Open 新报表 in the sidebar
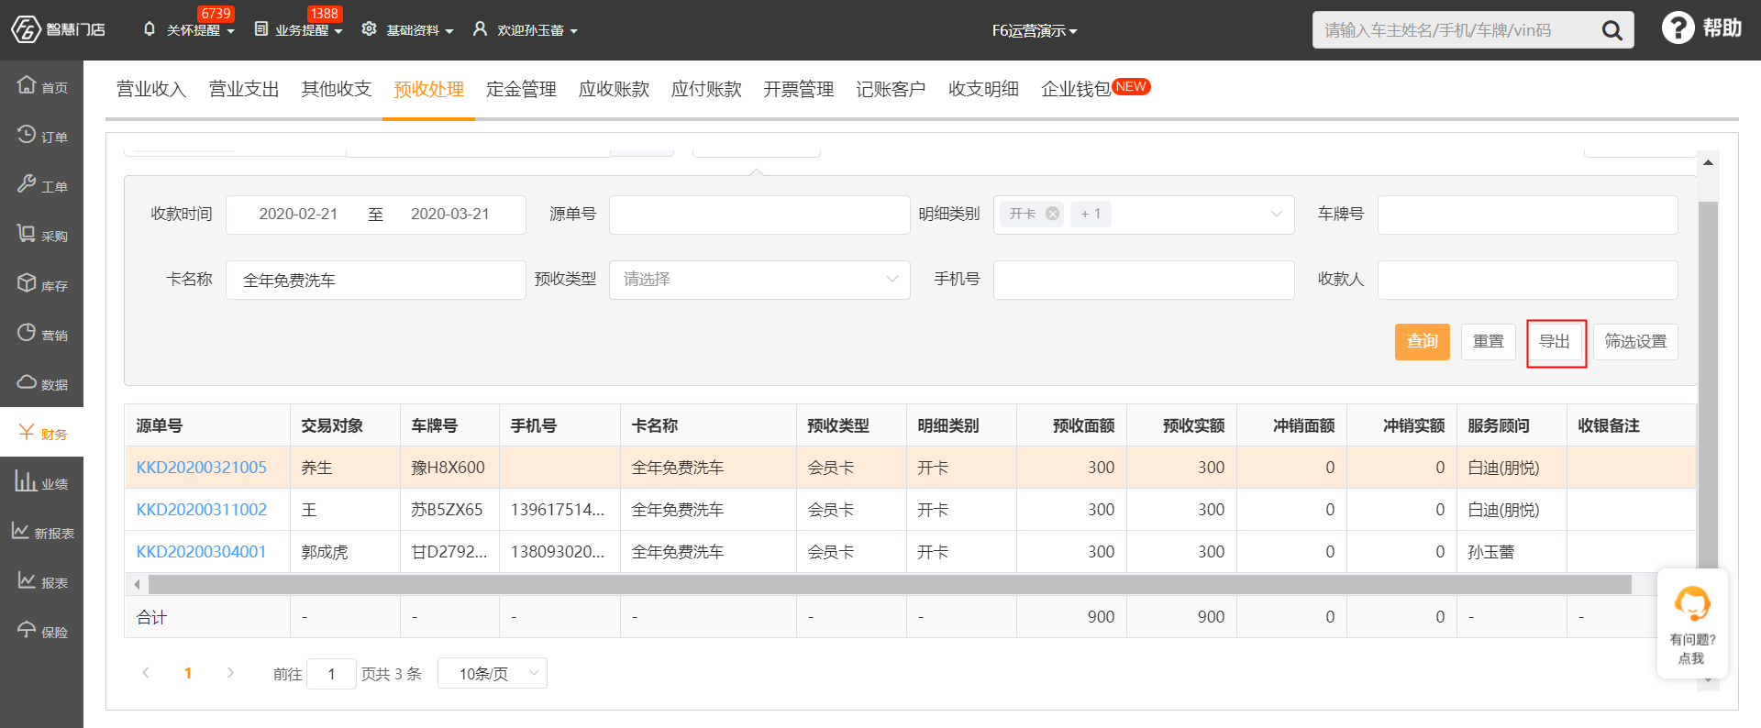The image size is (1761, 728). [41, 531]
